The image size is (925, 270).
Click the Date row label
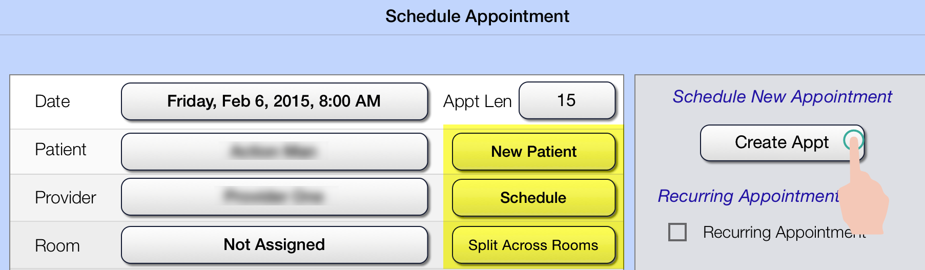(52, 101)
